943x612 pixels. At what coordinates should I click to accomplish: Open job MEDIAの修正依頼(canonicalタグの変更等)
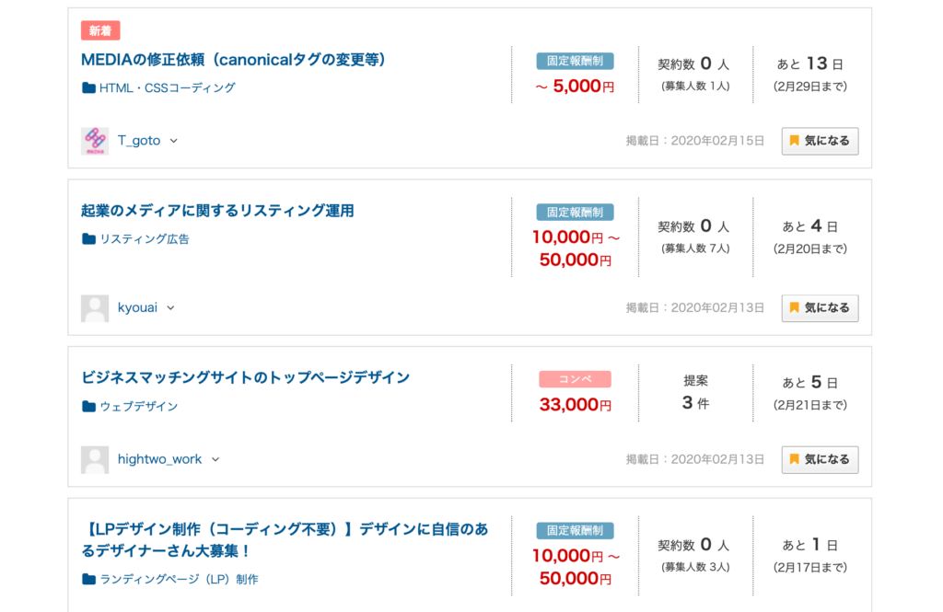(233, 60)
